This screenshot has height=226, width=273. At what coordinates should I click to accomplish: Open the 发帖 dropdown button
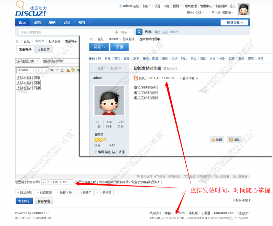tap(99, 47)
